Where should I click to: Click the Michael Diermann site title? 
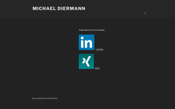(x=59, y=8)
